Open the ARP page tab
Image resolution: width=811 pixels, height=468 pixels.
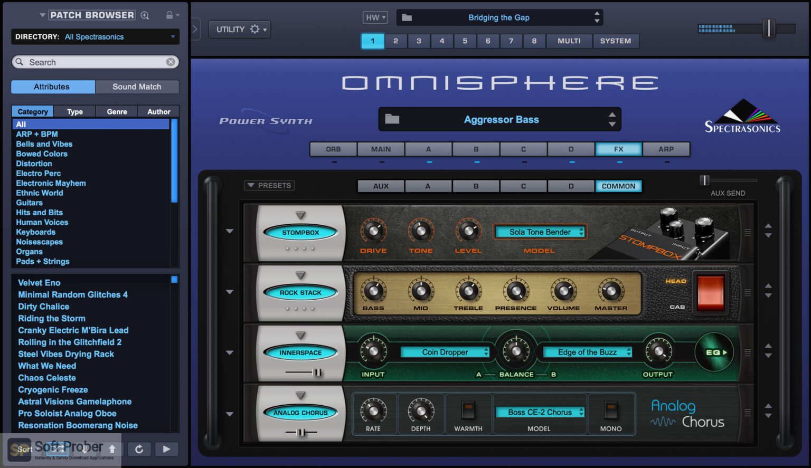click(x=666, y=149)
